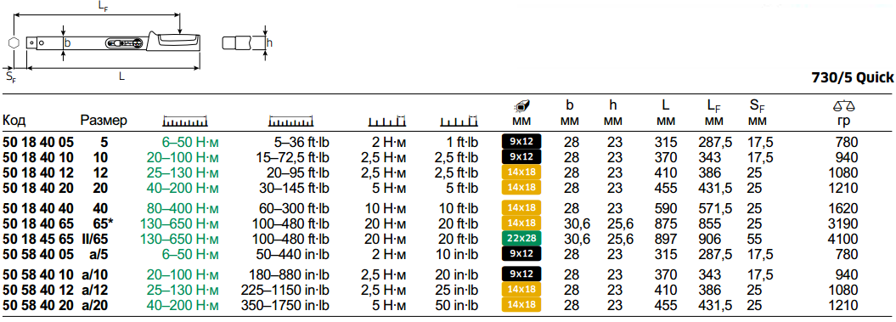The image size is (896, 322).
Task: Select product code 50 18 45 65
Action: coord(38,239)
